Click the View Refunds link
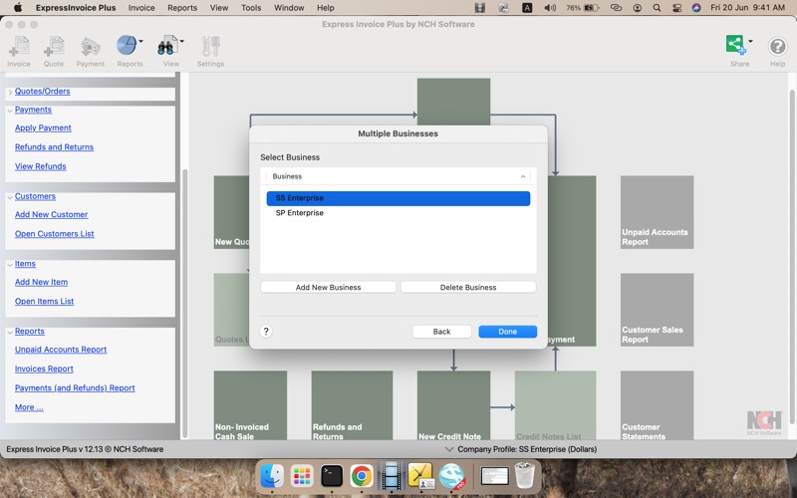 (41, 166)
